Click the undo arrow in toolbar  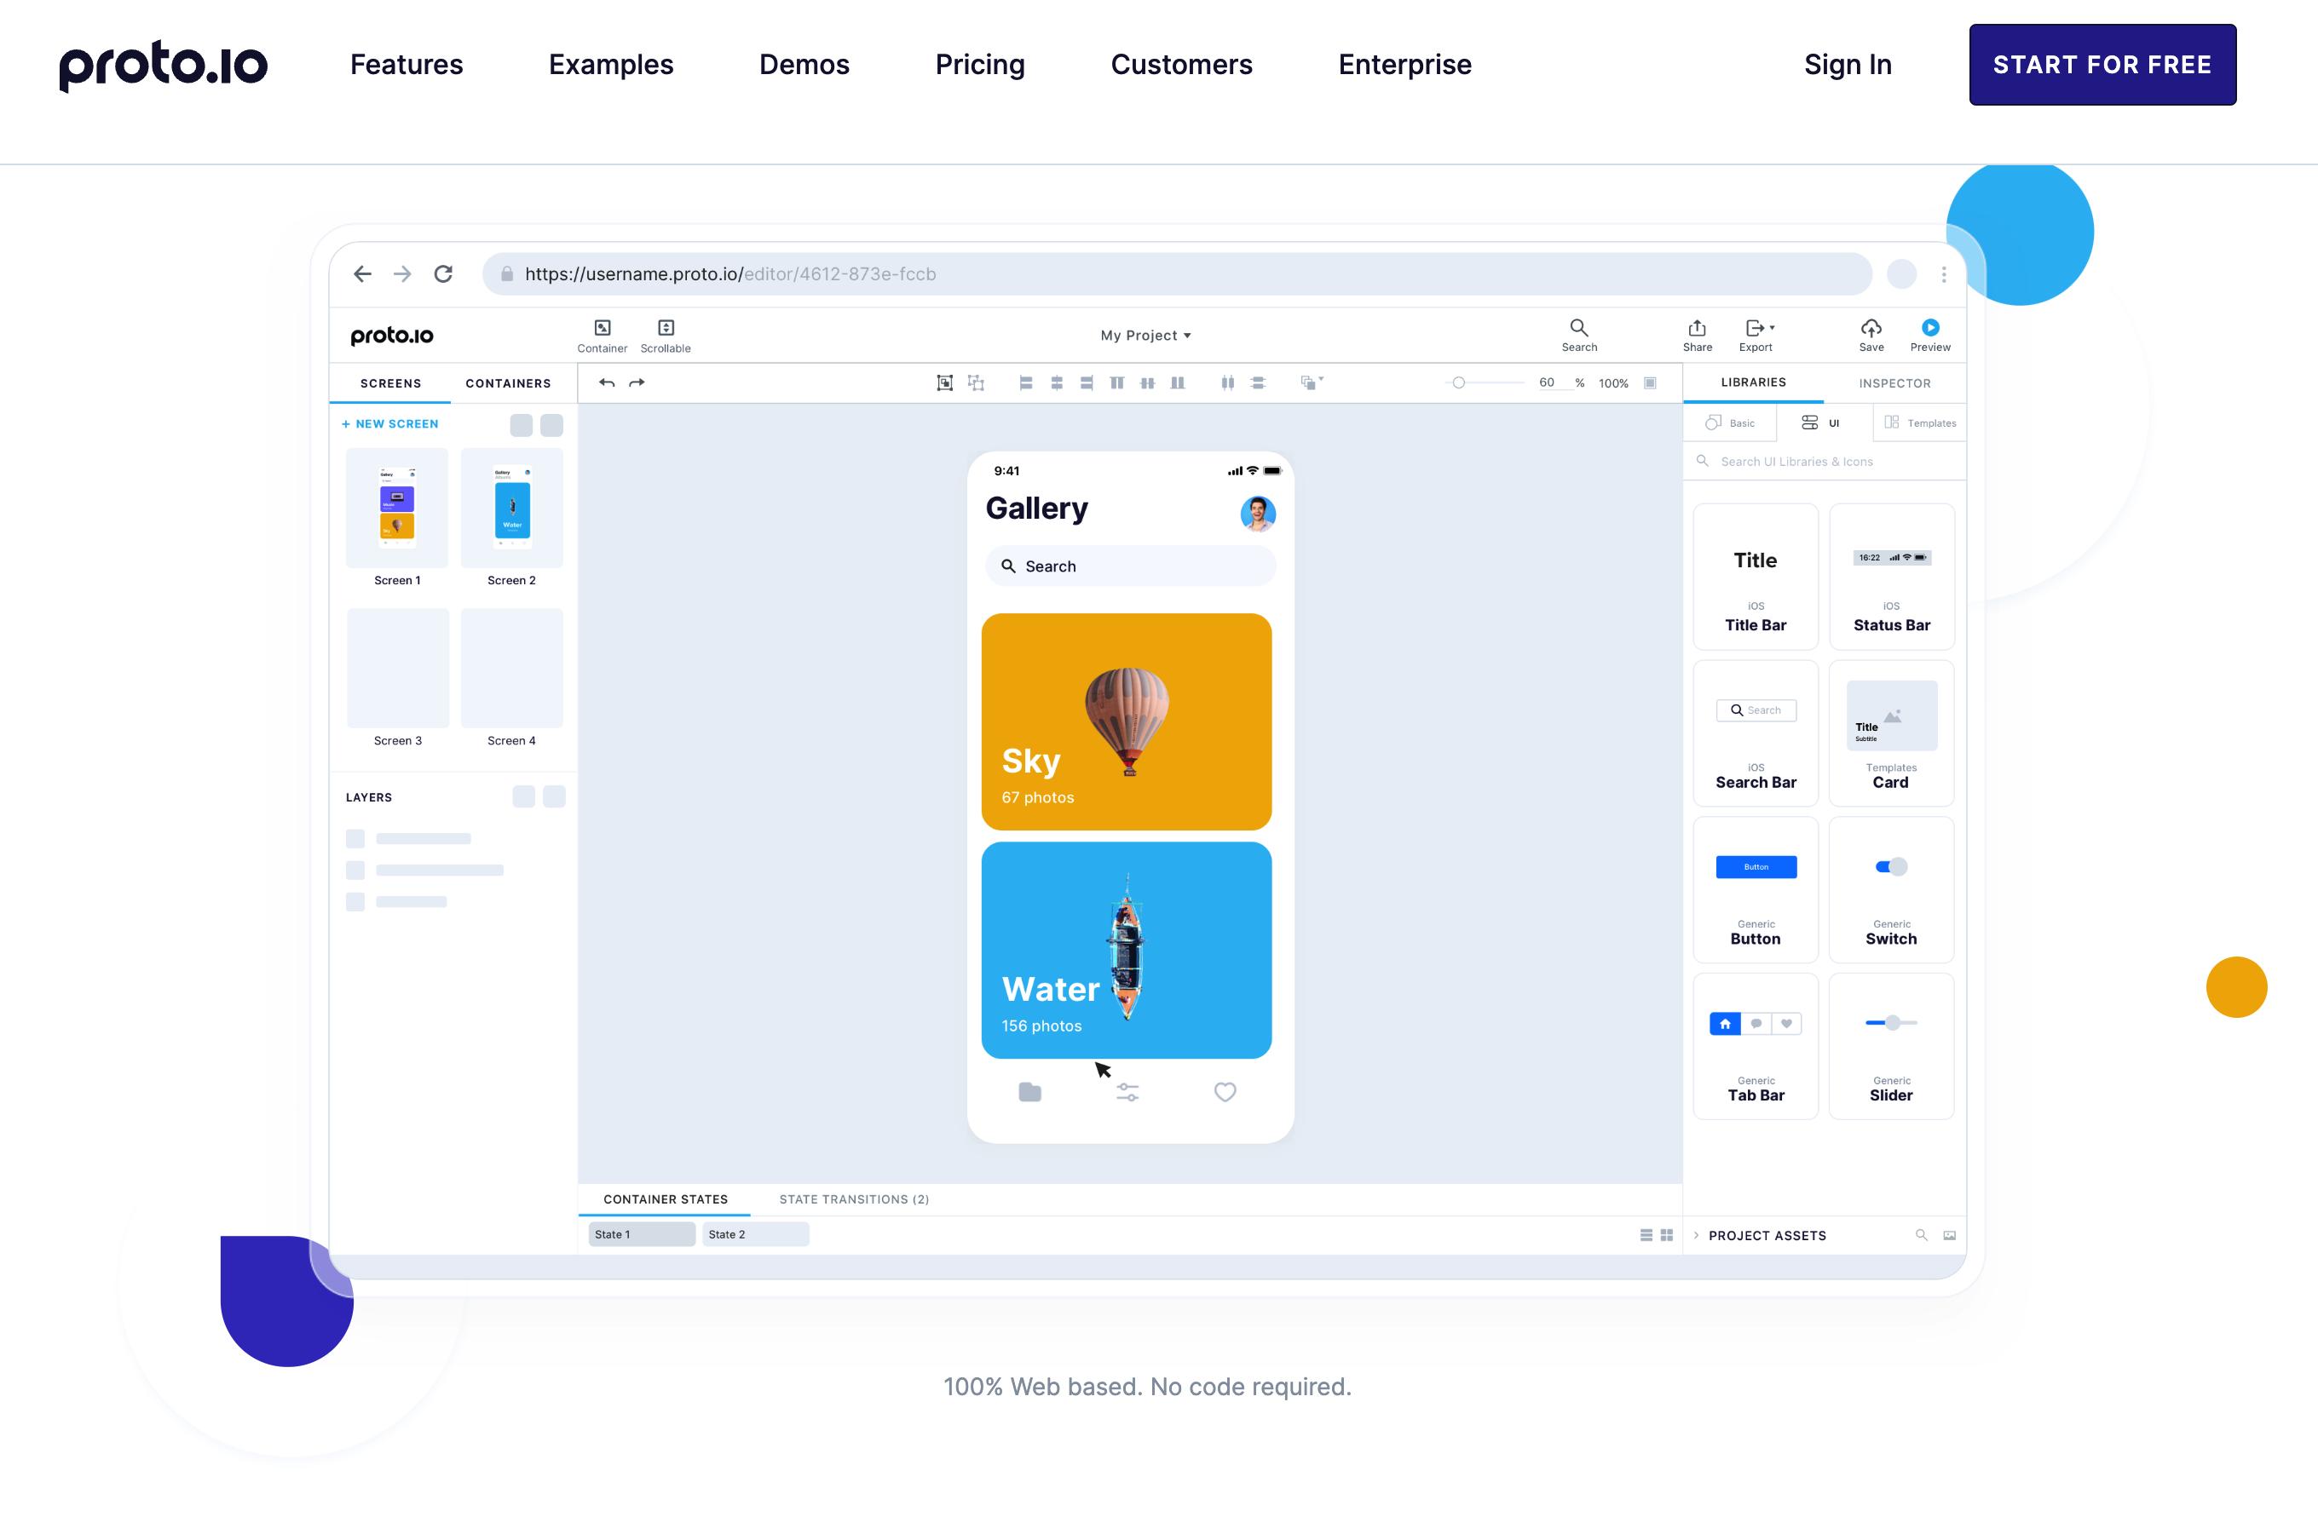click(x=606, y=383)
